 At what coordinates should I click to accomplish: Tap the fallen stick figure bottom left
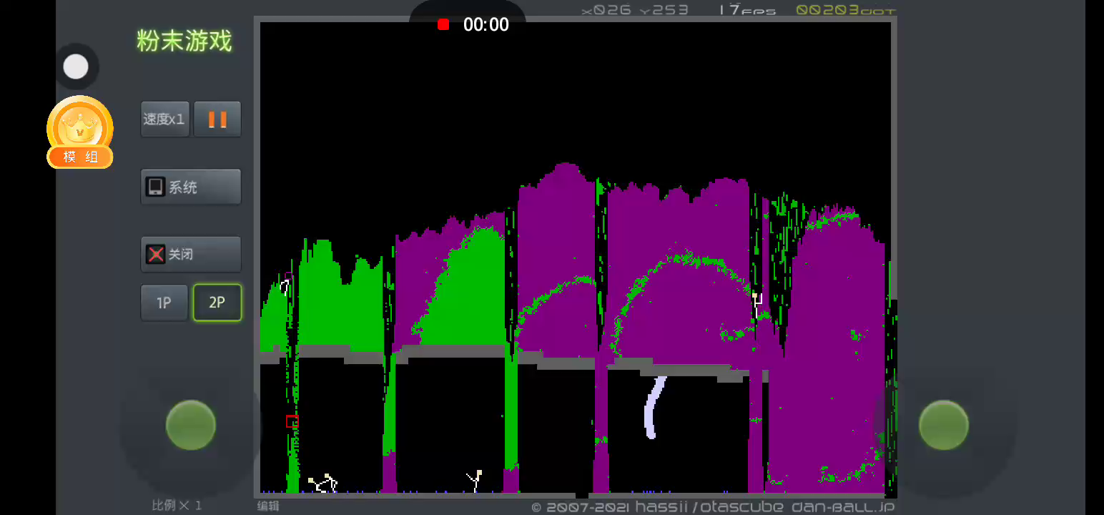[x=323, y=484]
